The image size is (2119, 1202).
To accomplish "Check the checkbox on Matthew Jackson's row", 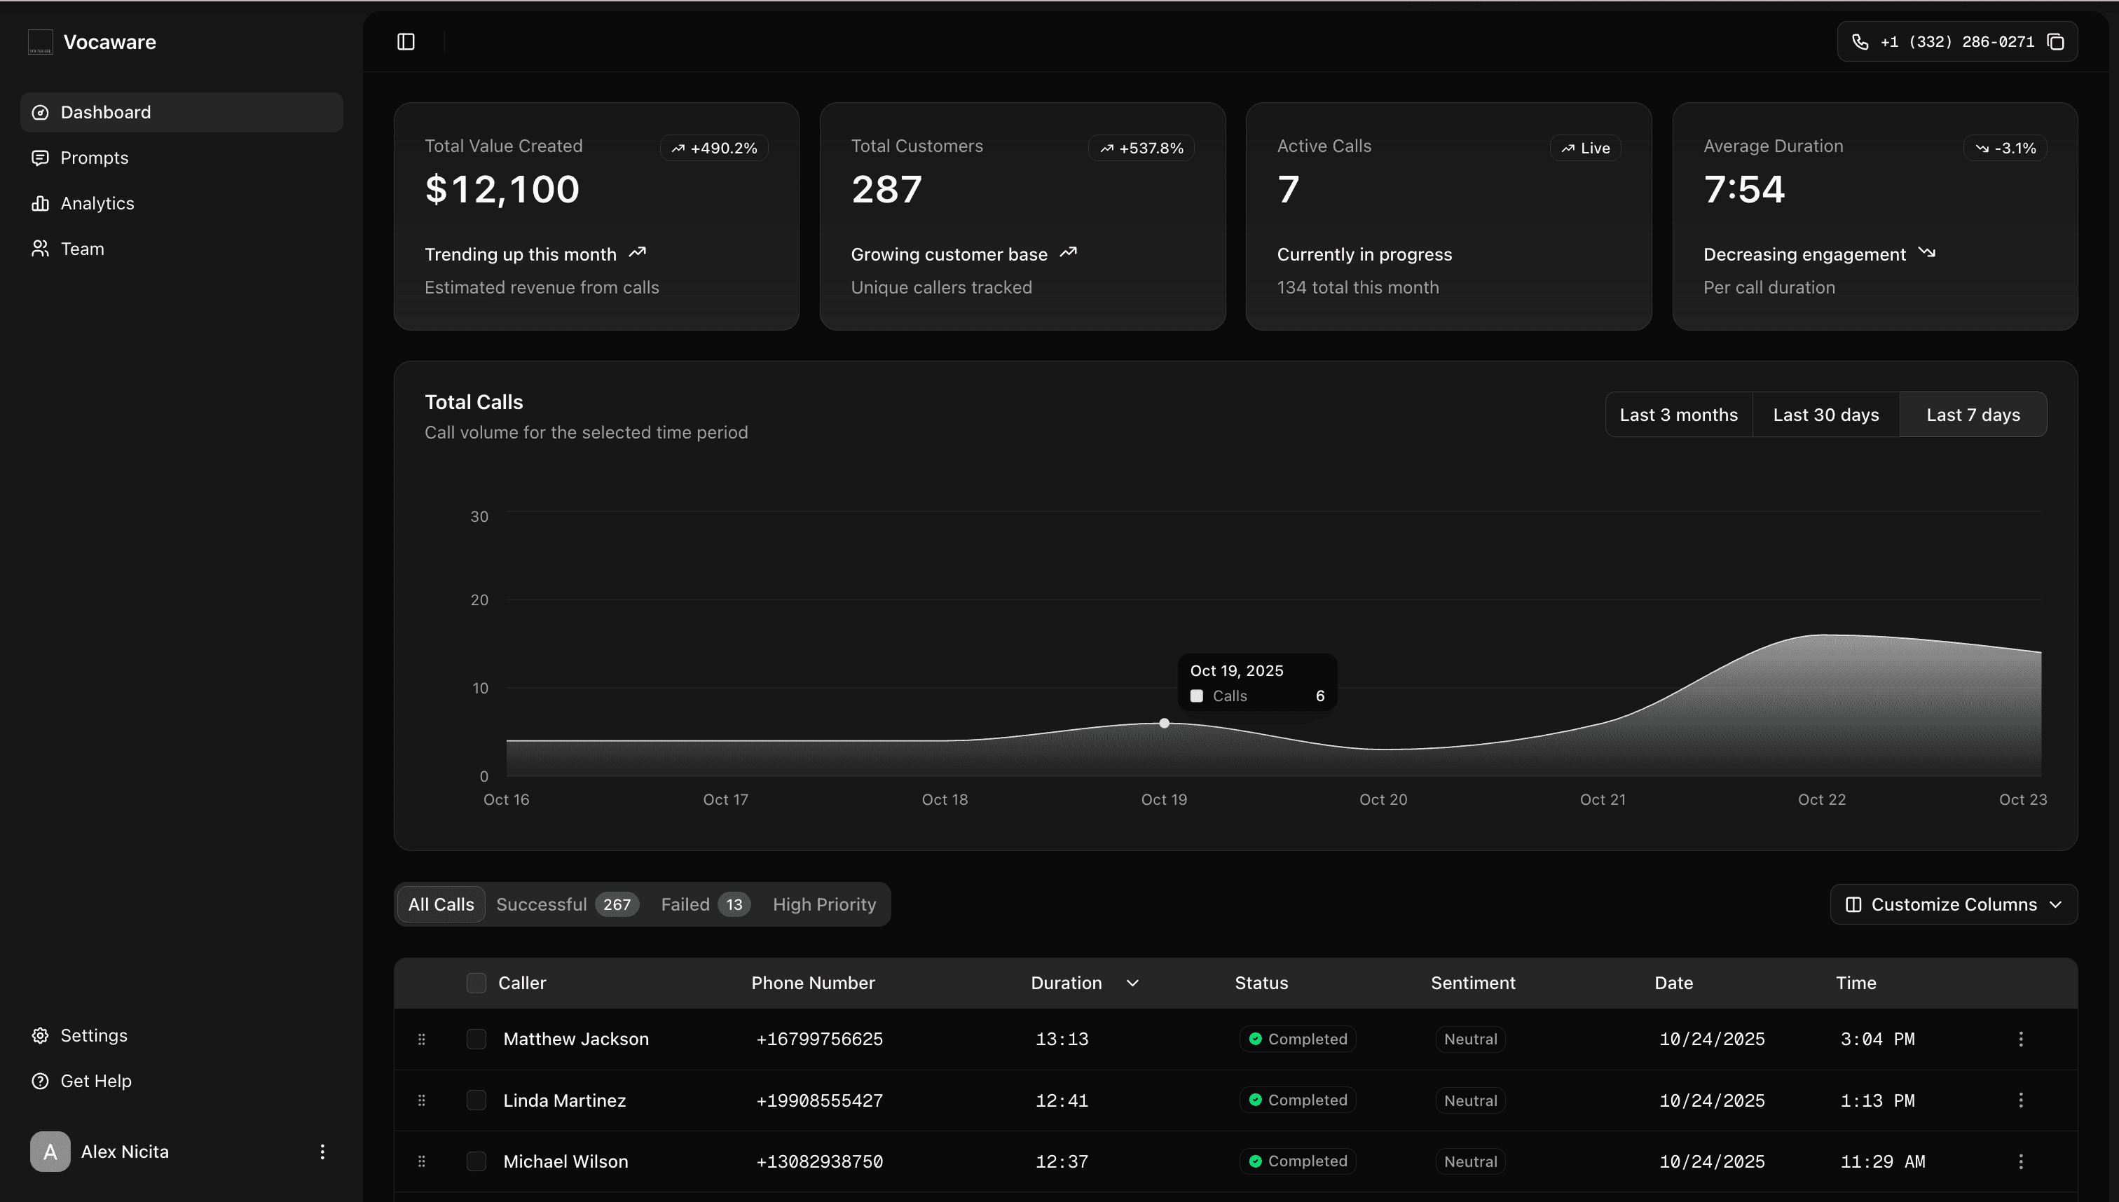I will click(476, 1039).
